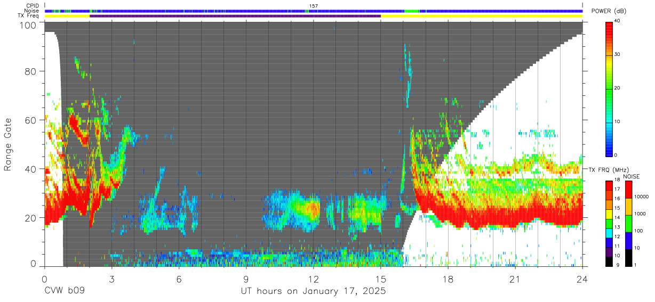Click the "UT hours on January 17, 2025" axis title
The image size is (655, 302).
(x=313, y=292)
